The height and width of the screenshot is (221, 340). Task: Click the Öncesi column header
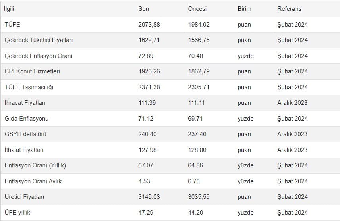[197, 9]
